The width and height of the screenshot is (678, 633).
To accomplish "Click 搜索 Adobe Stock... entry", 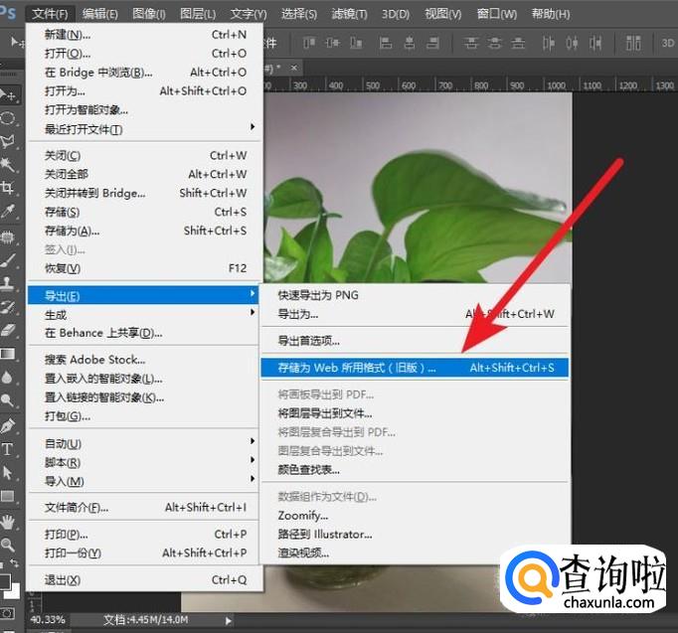I will click(x=94, y=360).
